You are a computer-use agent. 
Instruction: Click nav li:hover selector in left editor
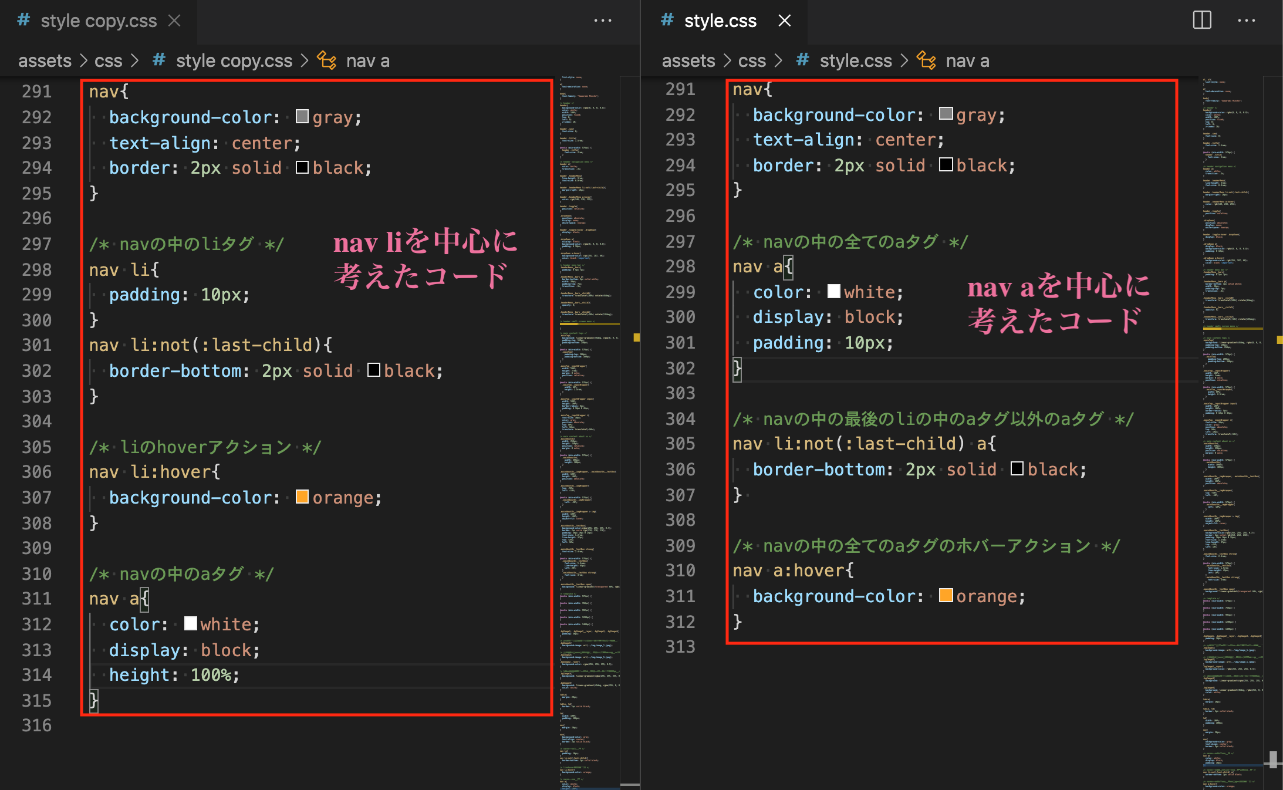[x=154, y=472]
